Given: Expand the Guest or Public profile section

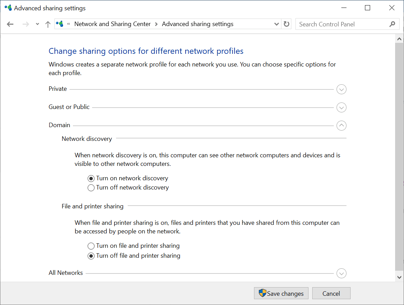Looking at the screenshot, I should 341,108.
